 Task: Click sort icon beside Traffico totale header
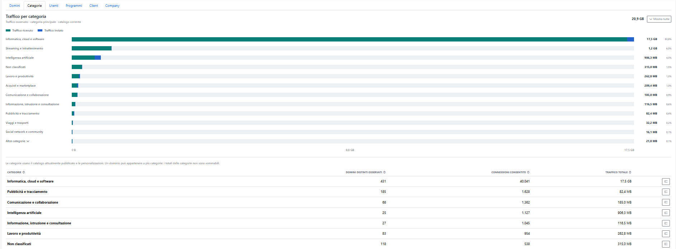[630, 172]
